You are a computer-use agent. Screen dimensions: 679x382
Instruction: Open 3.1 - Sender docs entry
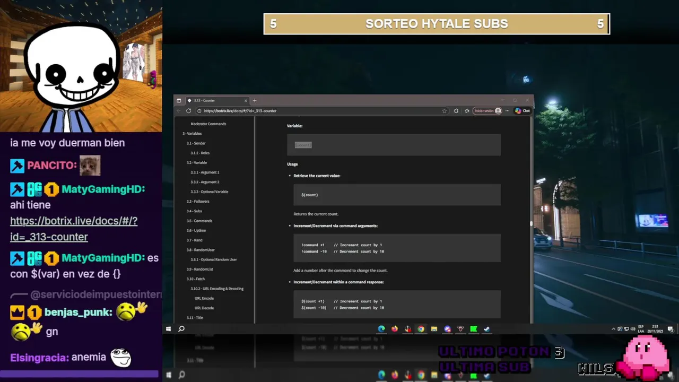pyautogui.click(x=196, y=143)
